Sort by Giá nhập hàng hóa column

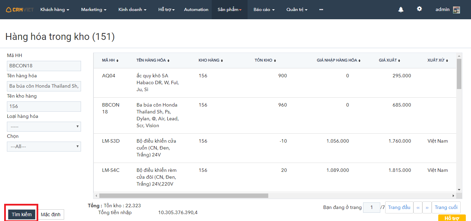click(339, 60)
